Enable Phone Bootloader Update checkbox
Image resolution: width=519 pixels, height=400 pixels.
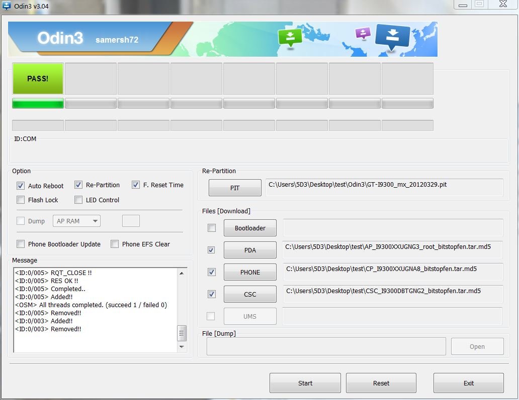[21, 244]
